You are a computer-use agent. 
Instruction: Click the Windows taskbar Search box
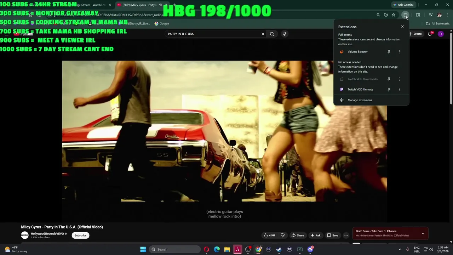pos(175,249)
